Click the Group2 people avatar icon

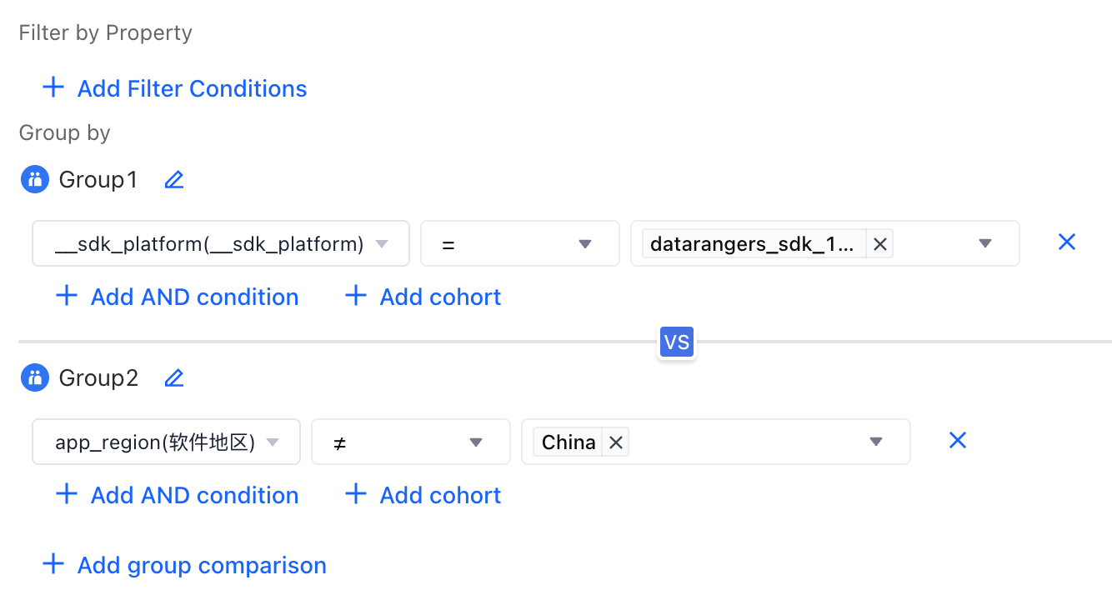point(35,378)
